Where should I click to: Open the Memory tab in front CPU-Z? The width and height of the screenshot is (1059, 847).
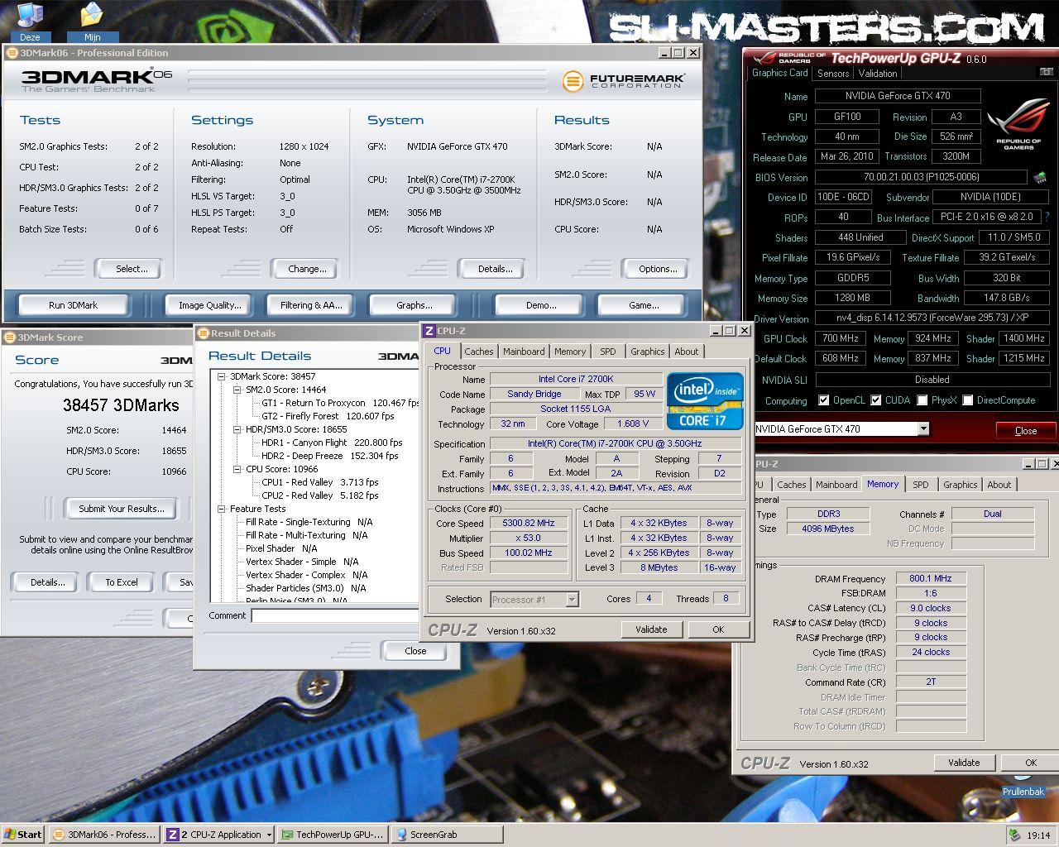pyautogui.click(x=570, y=352)
